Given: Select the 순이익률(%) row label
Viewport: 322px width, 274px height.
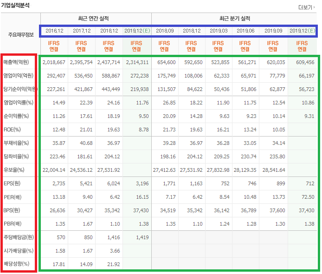Looking at the screenshot, I should (16, 116).
